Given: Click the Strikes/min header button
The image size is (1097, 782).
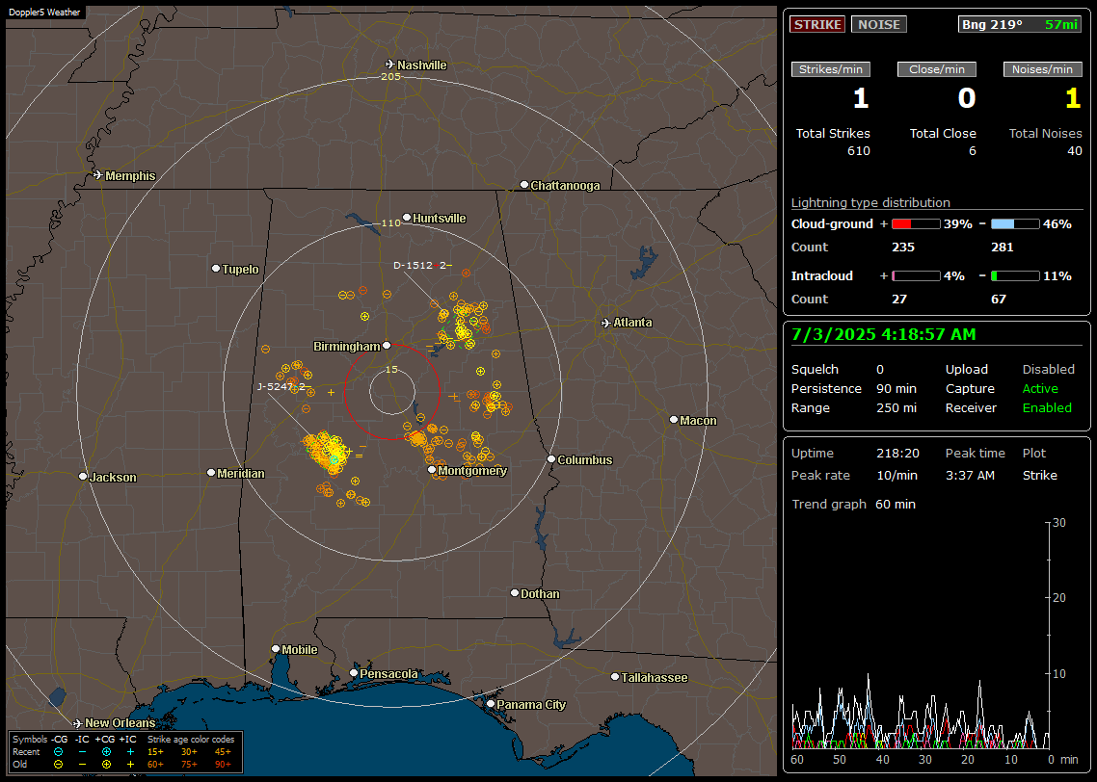Looking at the screenshot, I should [831, 69].
